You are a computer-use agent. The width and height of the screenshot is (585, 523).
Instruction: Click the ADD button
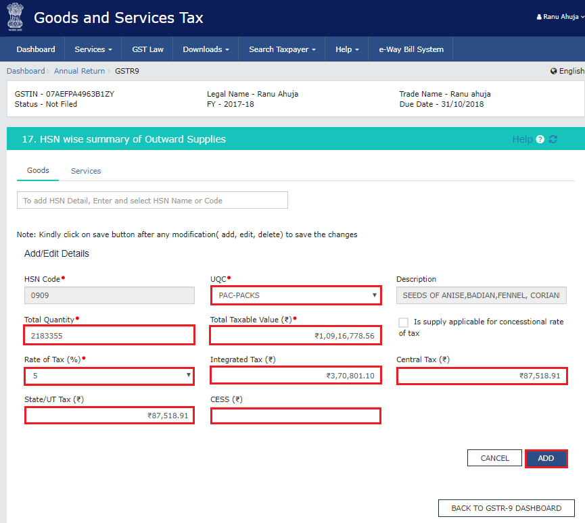(x=546, y=457)
